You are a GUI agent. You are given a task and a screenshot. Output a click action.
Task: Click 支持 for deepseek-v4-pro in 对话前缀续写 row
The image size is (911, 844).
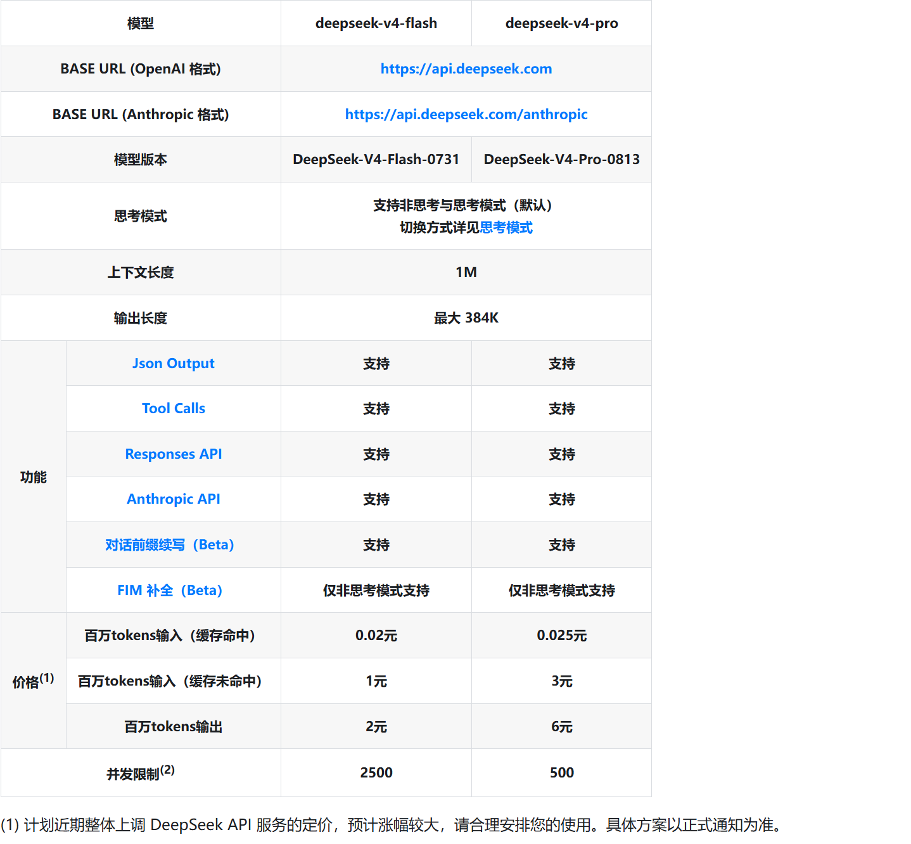pos(562,545)
